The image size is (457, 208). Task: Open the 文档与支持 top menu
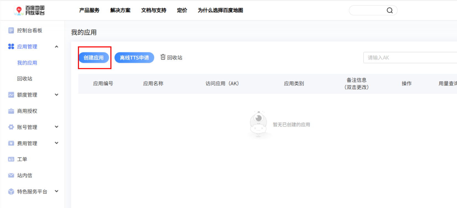154,10
